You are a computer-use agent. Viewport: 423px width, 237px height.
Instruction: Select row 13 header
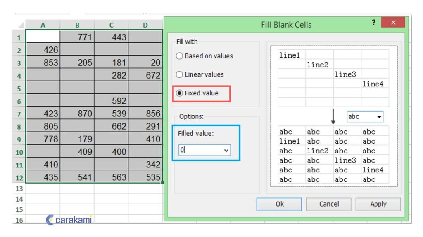19,188
